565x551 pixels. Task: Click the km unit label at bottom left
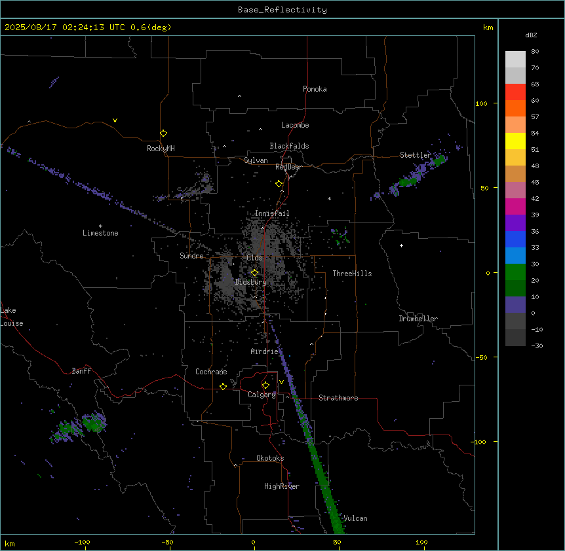pyautogui.click(x=10, y=543)
